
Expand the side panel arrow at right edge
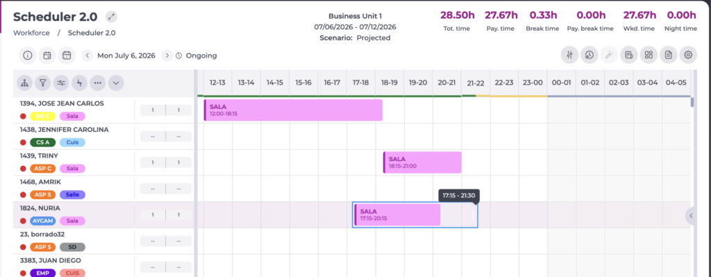coord(691,216)
